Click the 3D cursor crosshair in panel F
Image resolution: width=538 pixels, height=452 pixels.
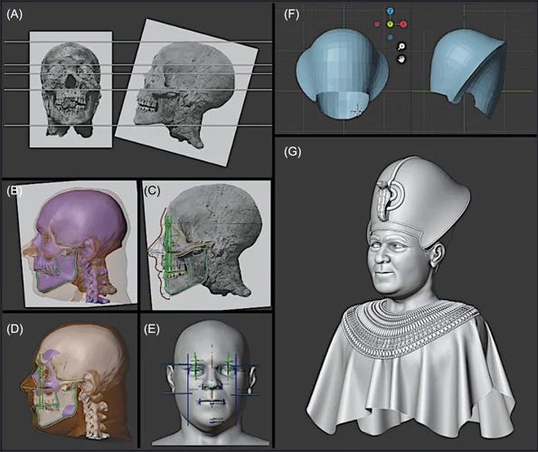point(357,110)
